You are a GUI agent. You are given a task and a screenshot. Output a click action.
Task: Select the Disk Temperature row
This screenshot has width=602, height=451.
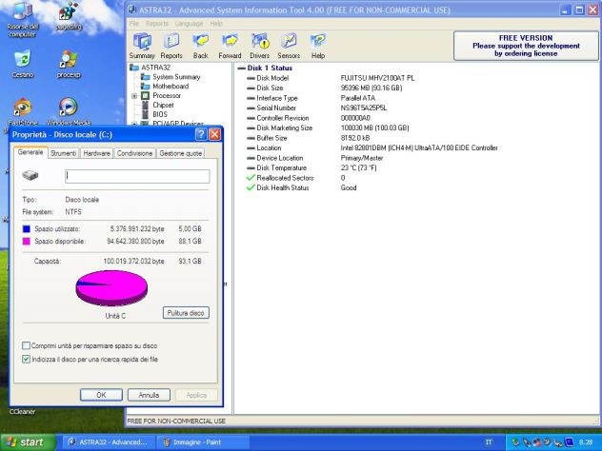[x=311, y=168]
